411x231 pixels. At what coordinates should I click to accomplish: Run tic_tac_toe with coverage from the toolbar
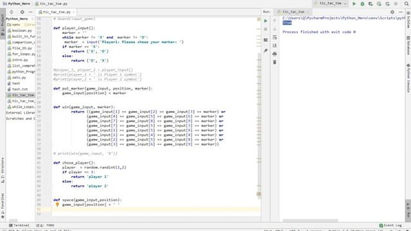[x=371, y=4]
